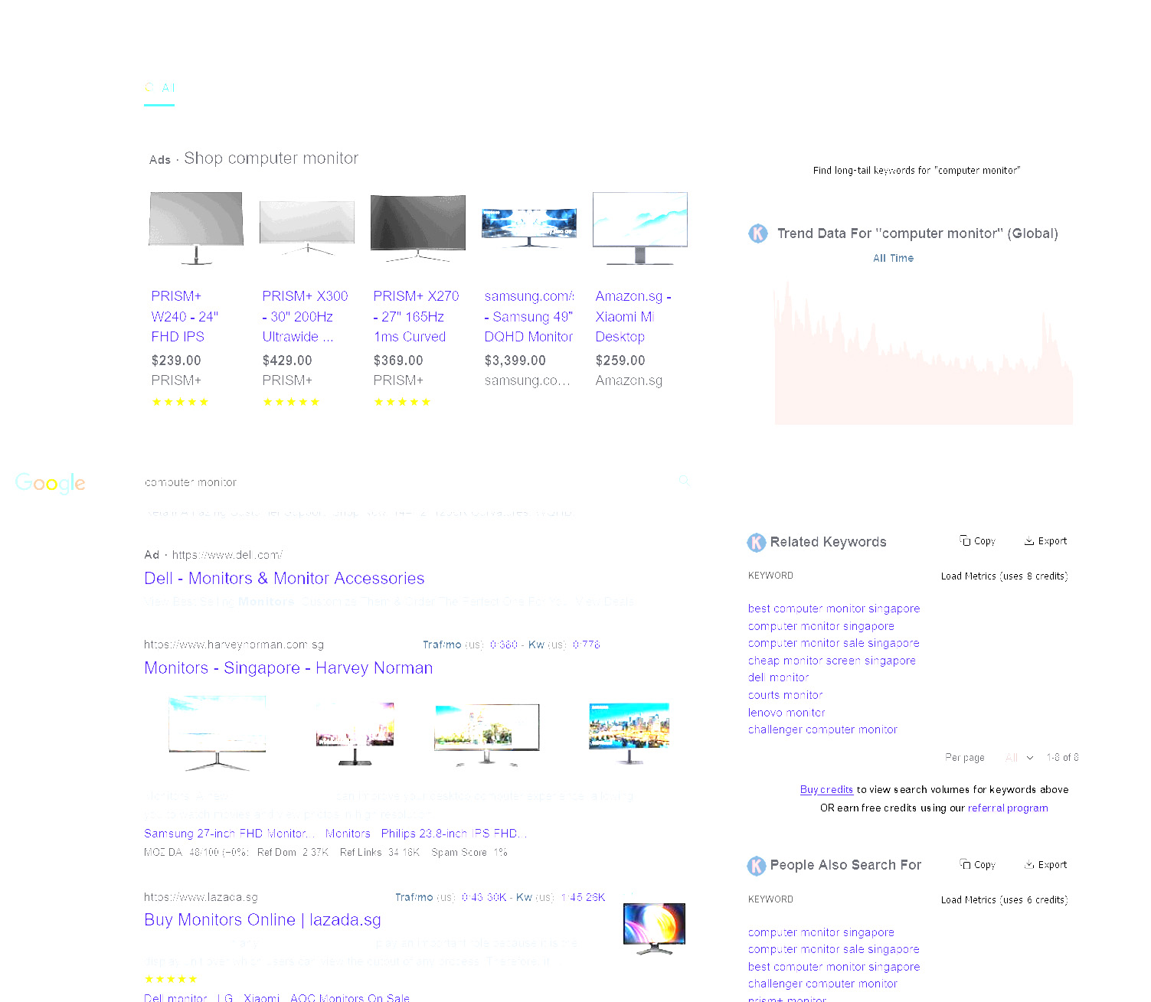
Task: Click the Xiaomi Mi monitor product image
Action: click(640, 228)
